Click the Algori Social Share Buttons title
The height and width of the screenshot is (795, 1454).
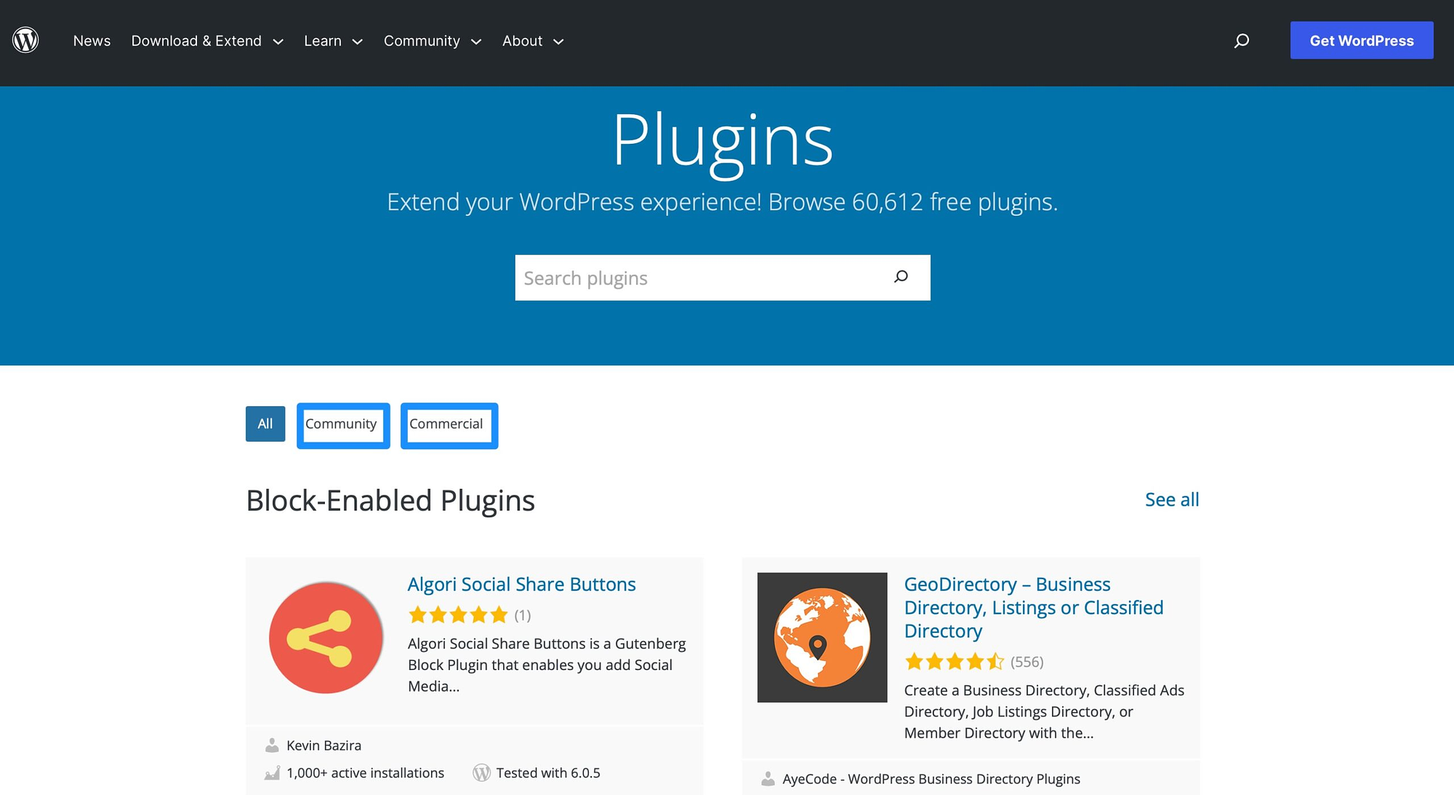[521, 584]
